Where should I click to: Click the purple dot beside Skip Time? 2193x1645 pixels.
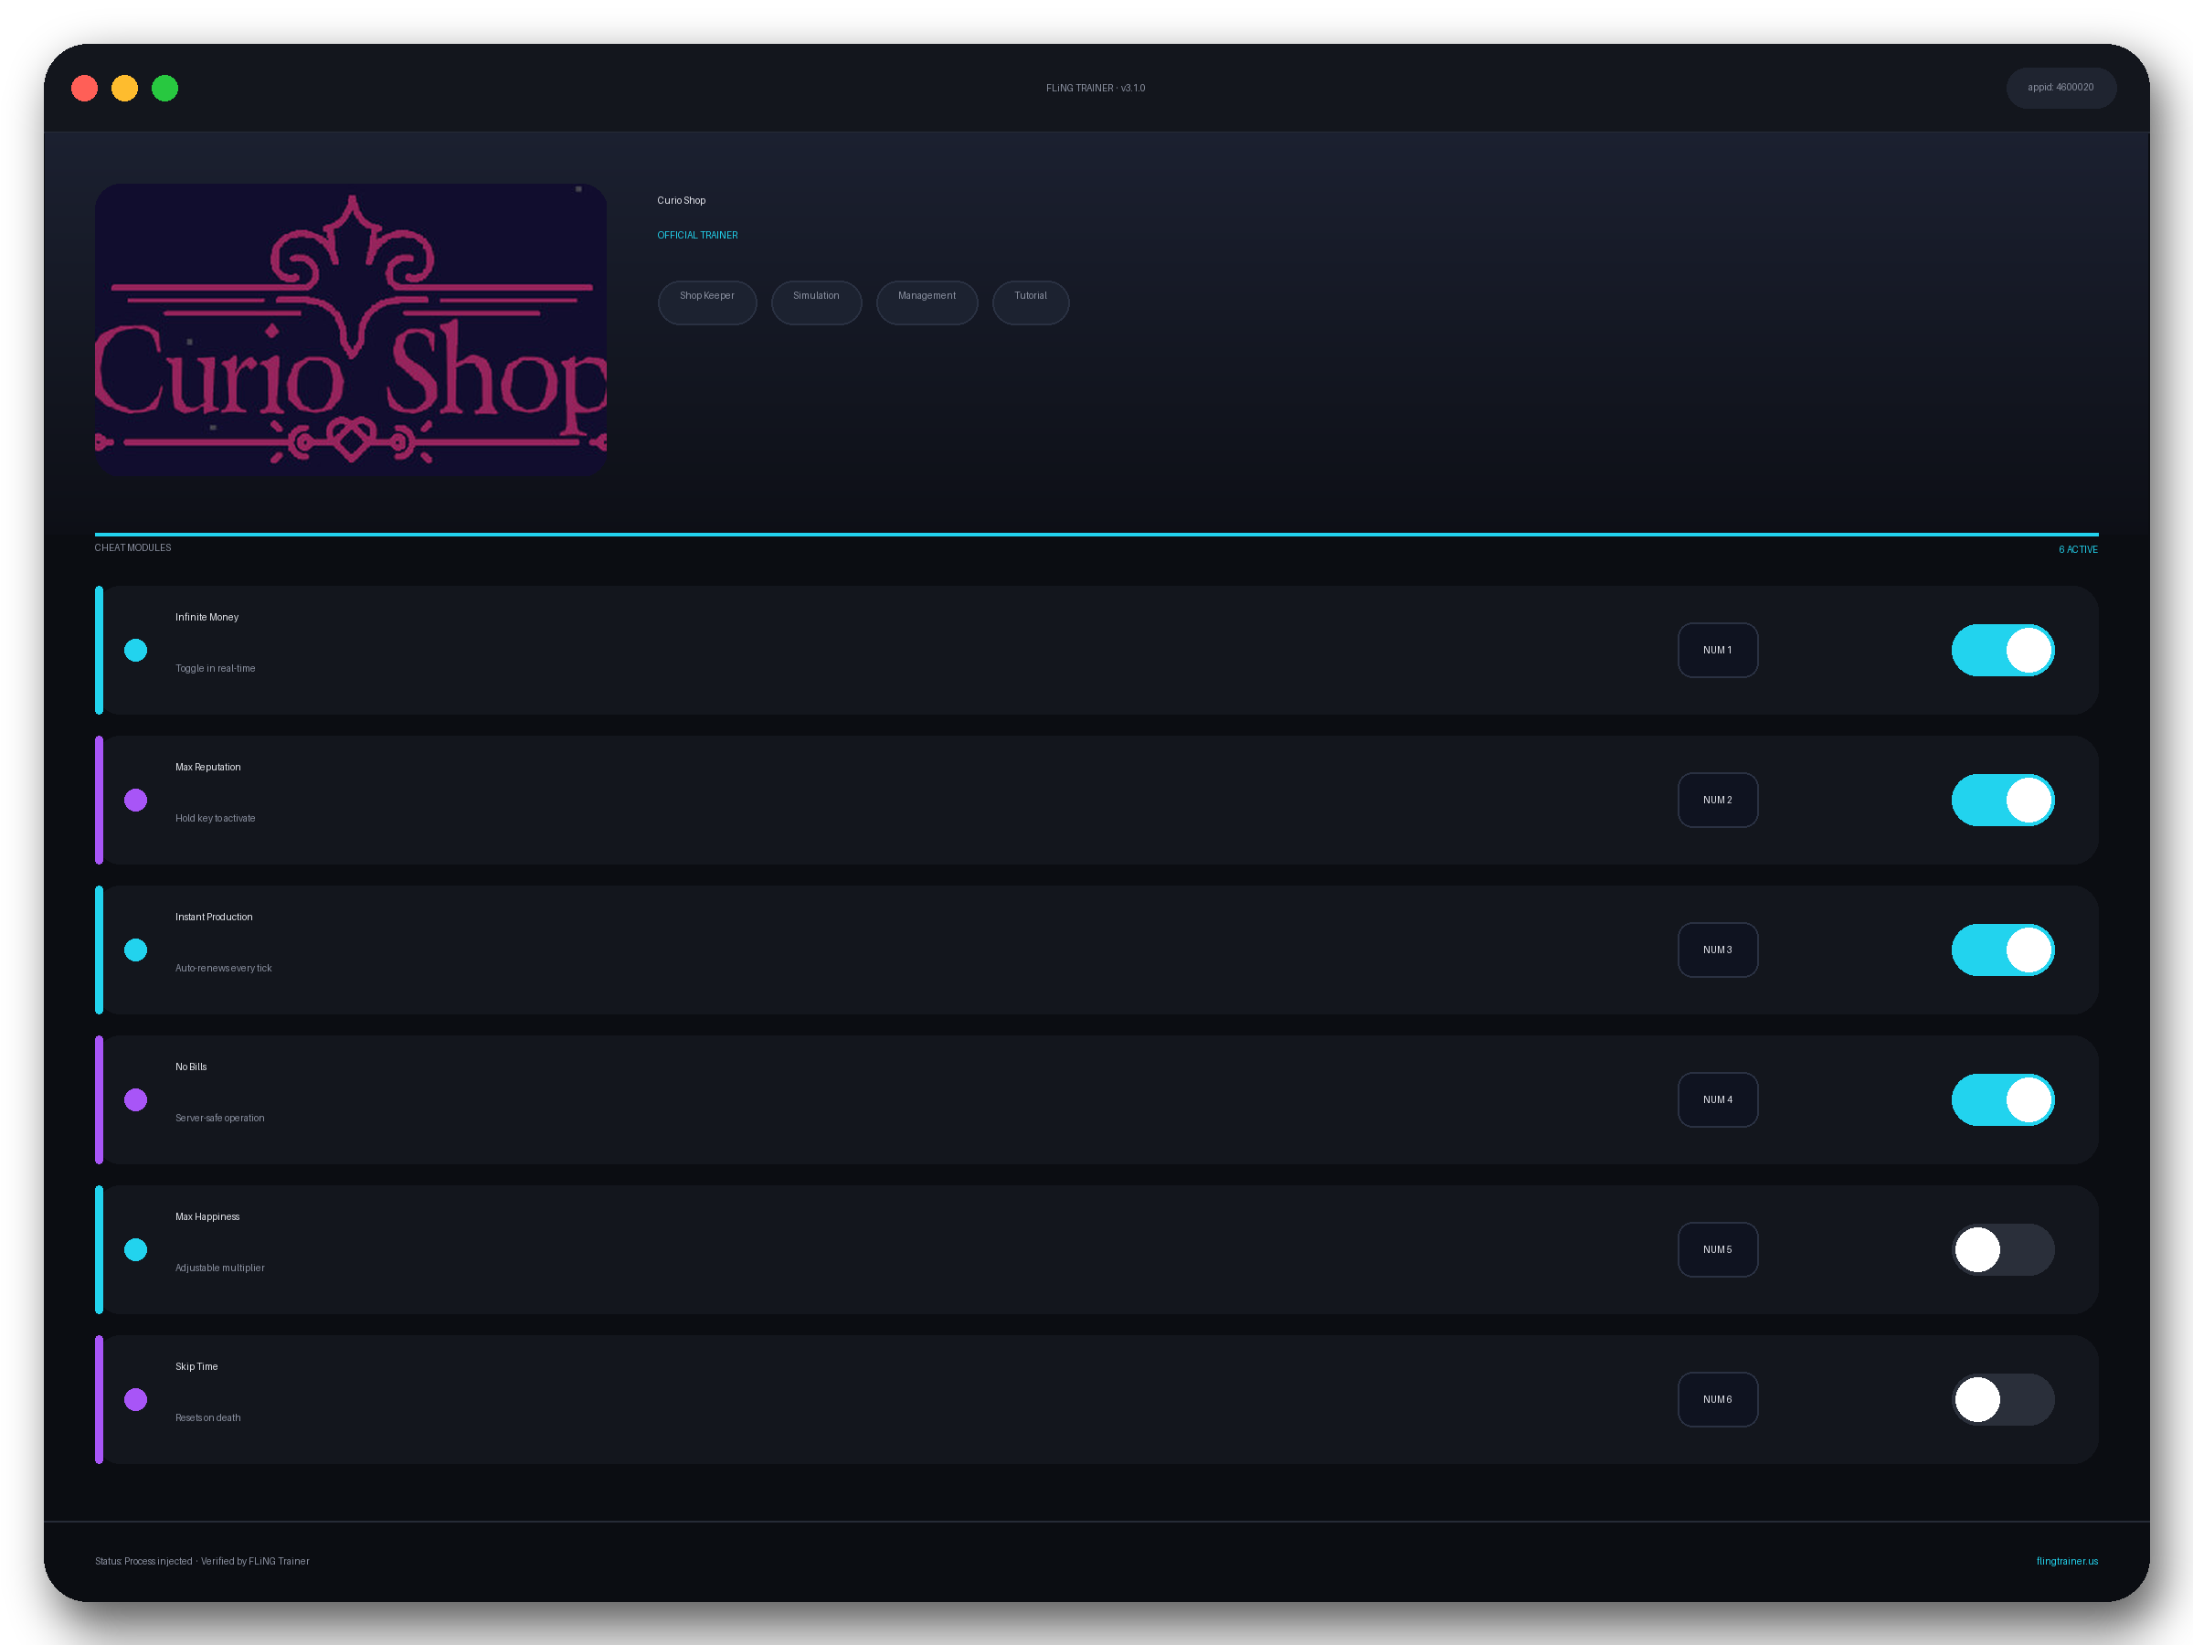[136, 1399]
